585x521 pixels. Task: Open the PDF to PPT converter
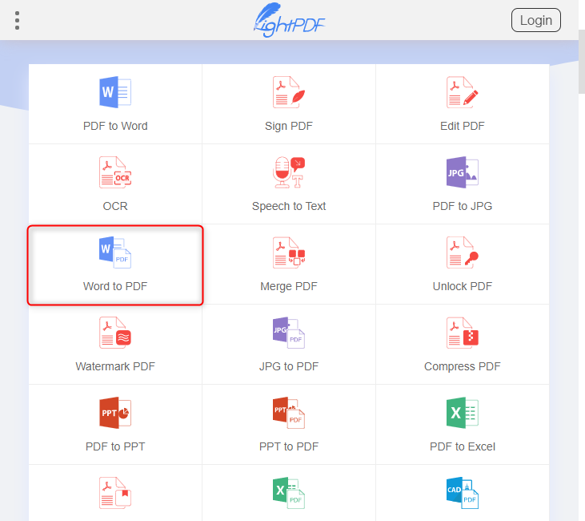[114, 425]
